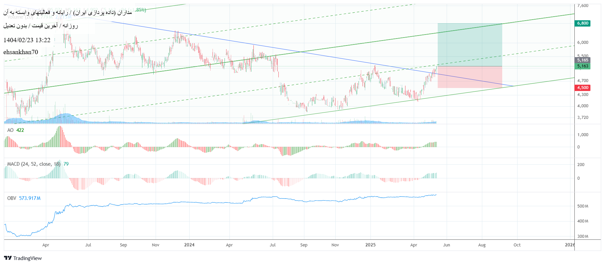
Task: Click the red stop-loss zone rectangle
Action: click(x=470, y=77)
